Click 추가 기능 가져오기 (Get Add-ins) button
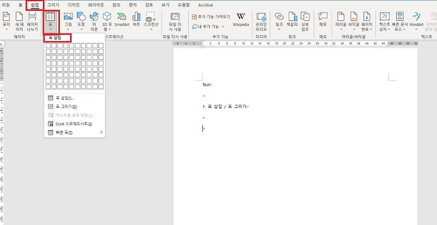Image resolution: width=437 pixels, height=225 pixels. [x=211, y=17]
